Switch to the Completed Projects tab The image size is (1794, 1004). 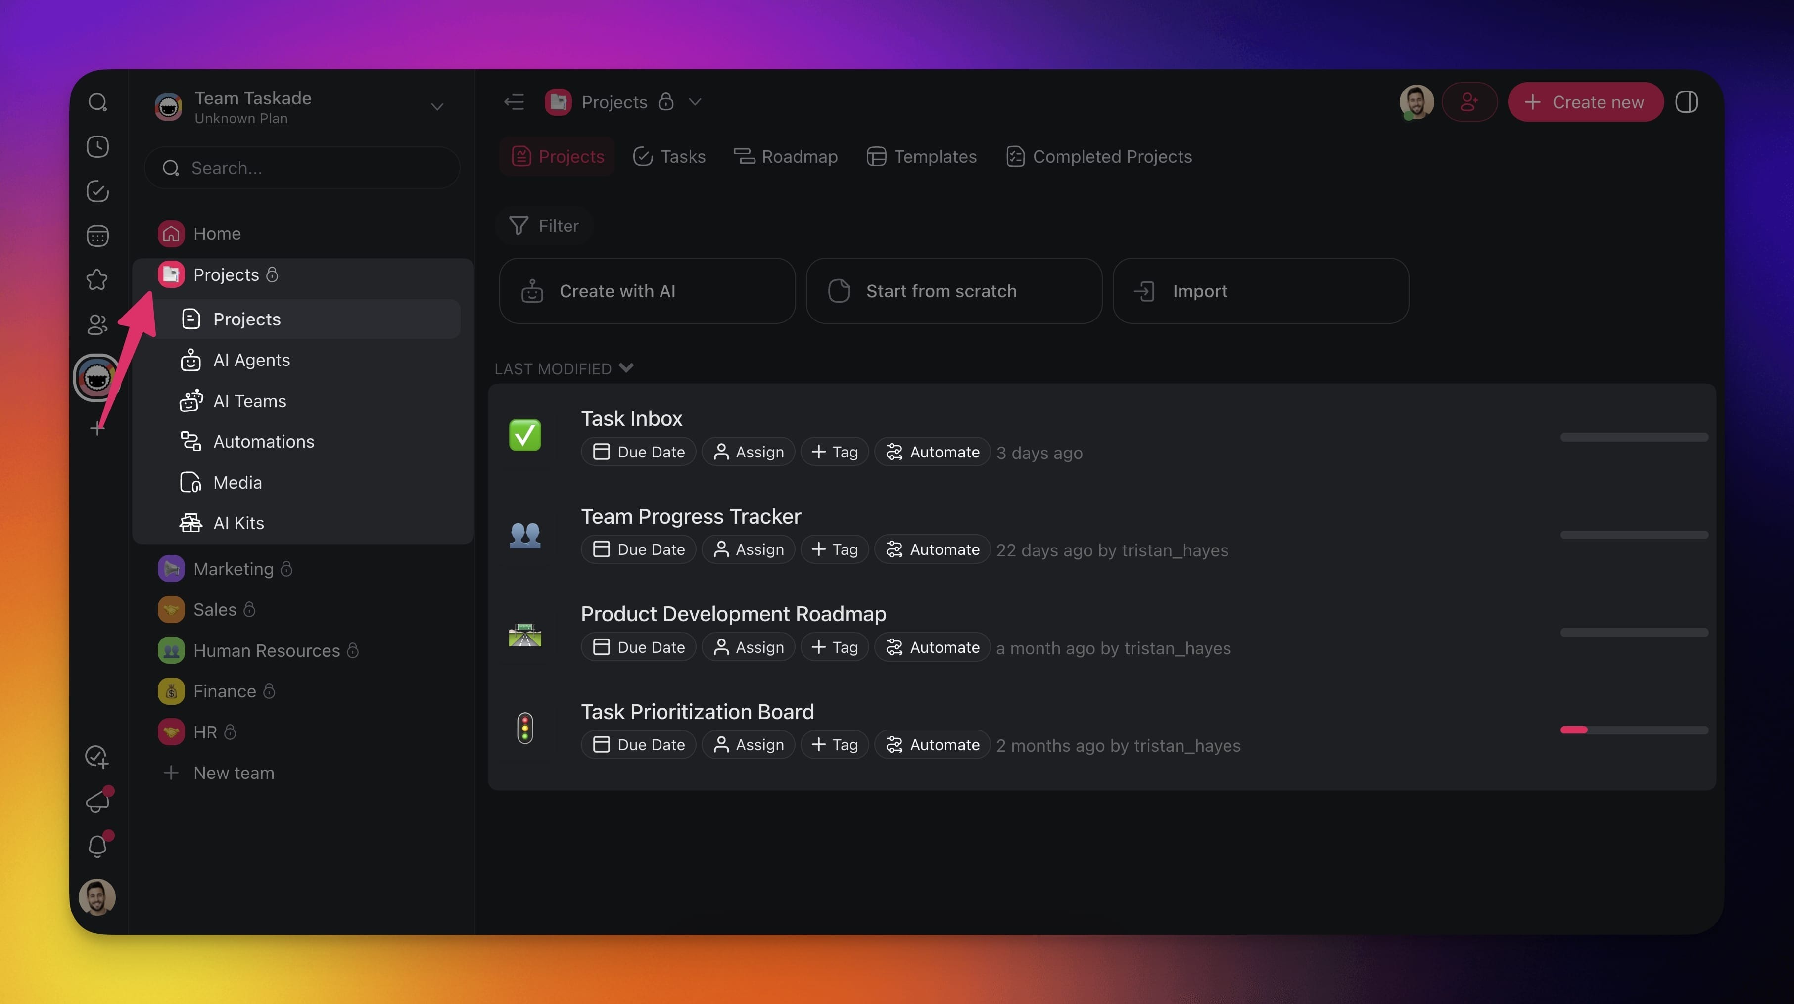coord(1099,157)
